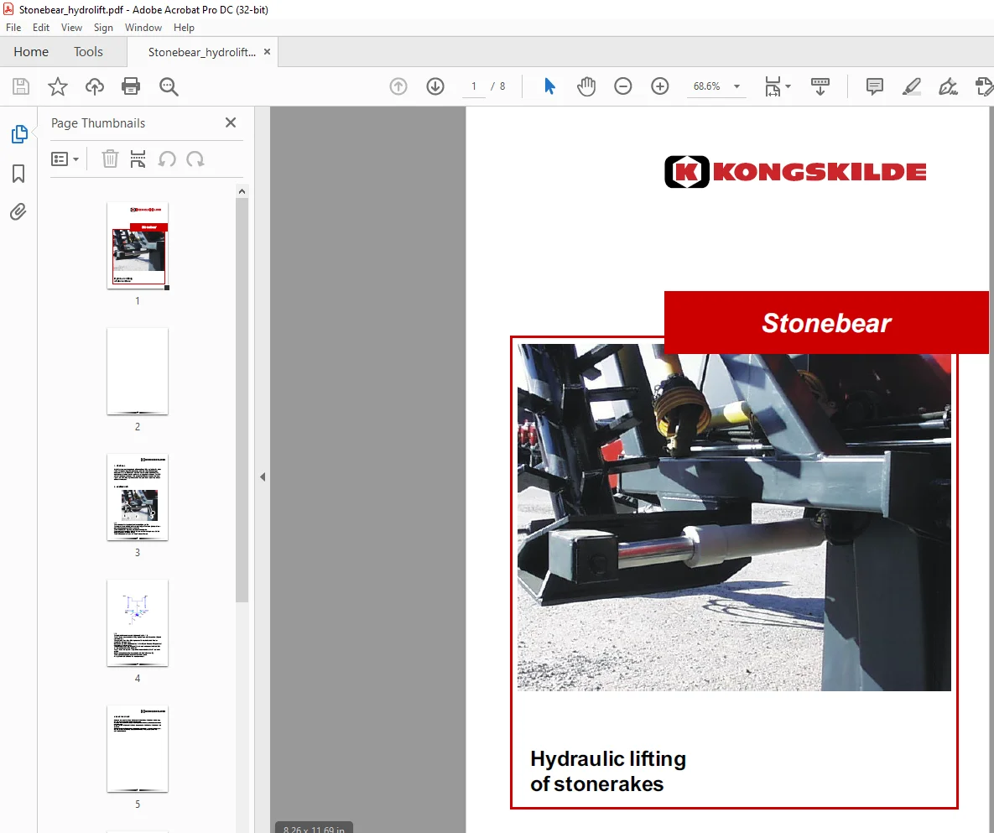Select page 5 thumbnail
994x833 pixels.
click(138, 748)
